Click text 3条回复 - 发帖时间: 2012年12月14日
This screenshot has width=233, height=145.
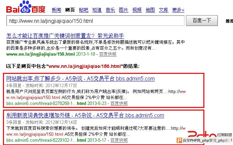coord(42,122)
